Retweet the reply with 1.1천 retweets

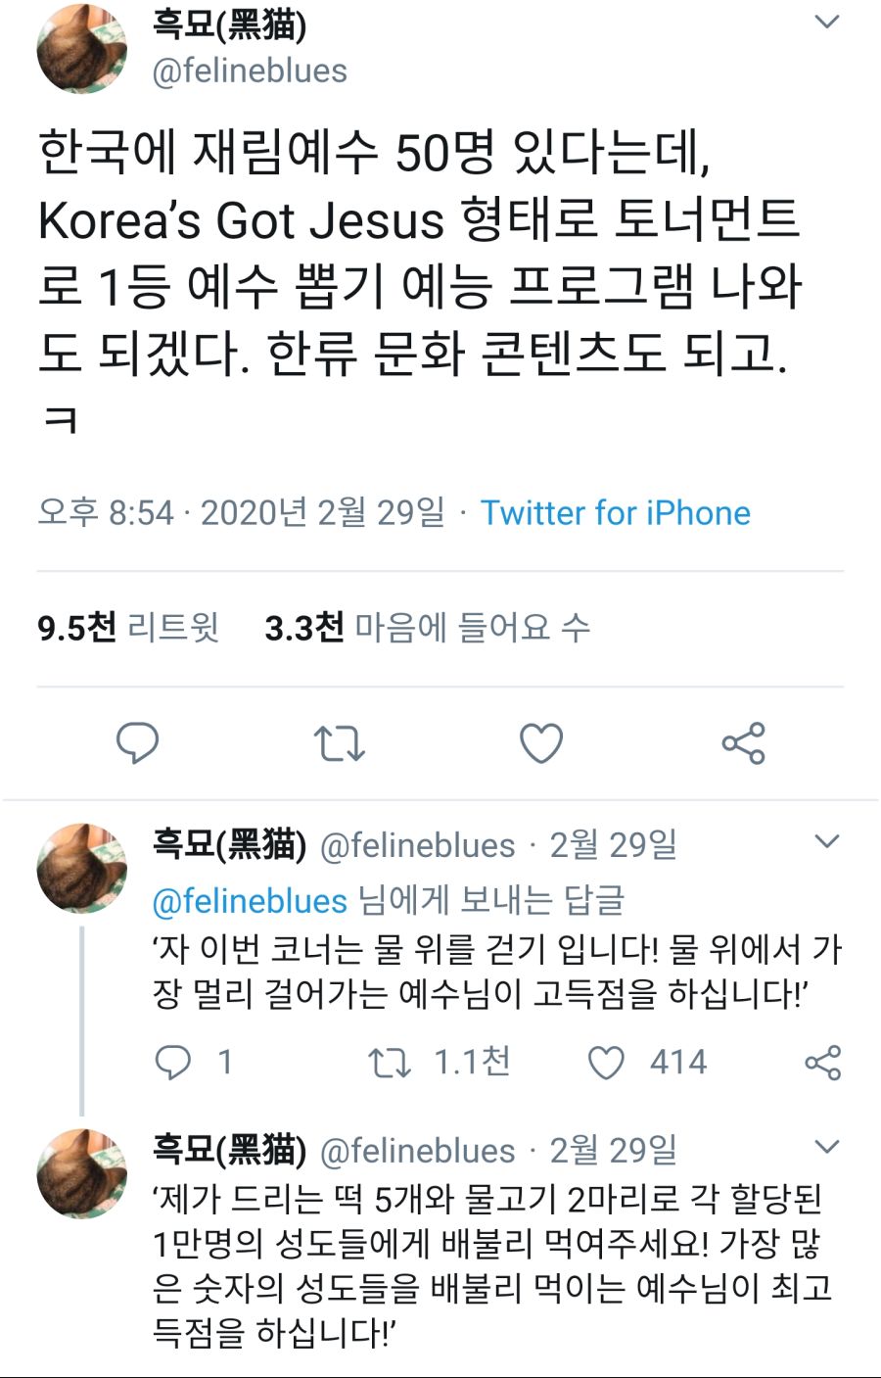click(x=389, y=1062)
